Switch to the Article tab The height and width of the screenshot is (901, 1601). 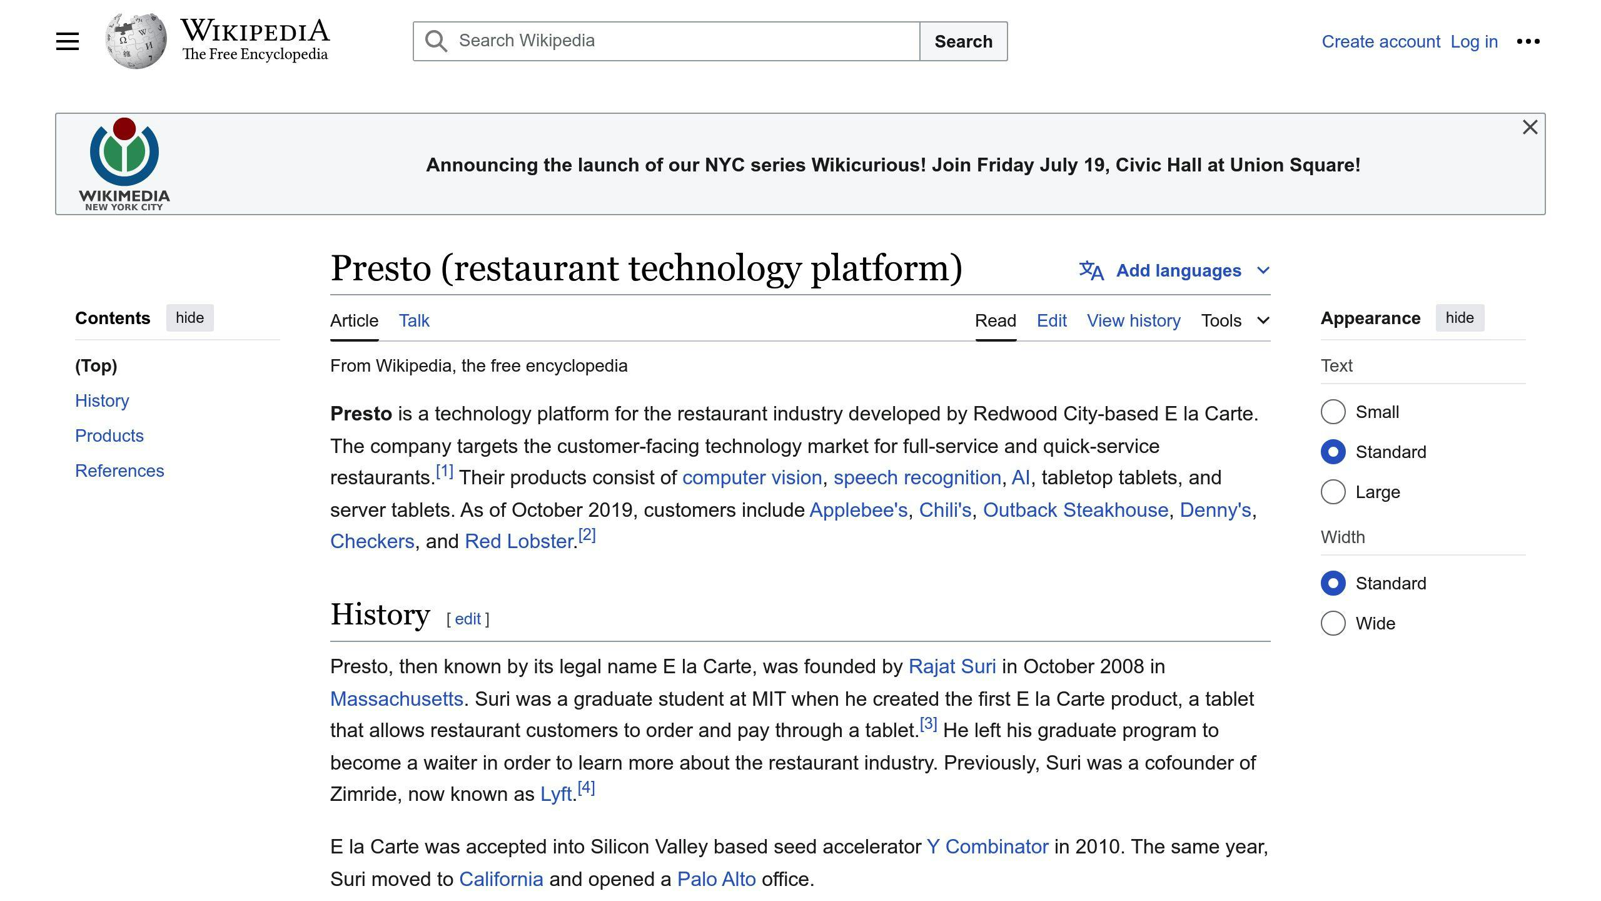354,320
